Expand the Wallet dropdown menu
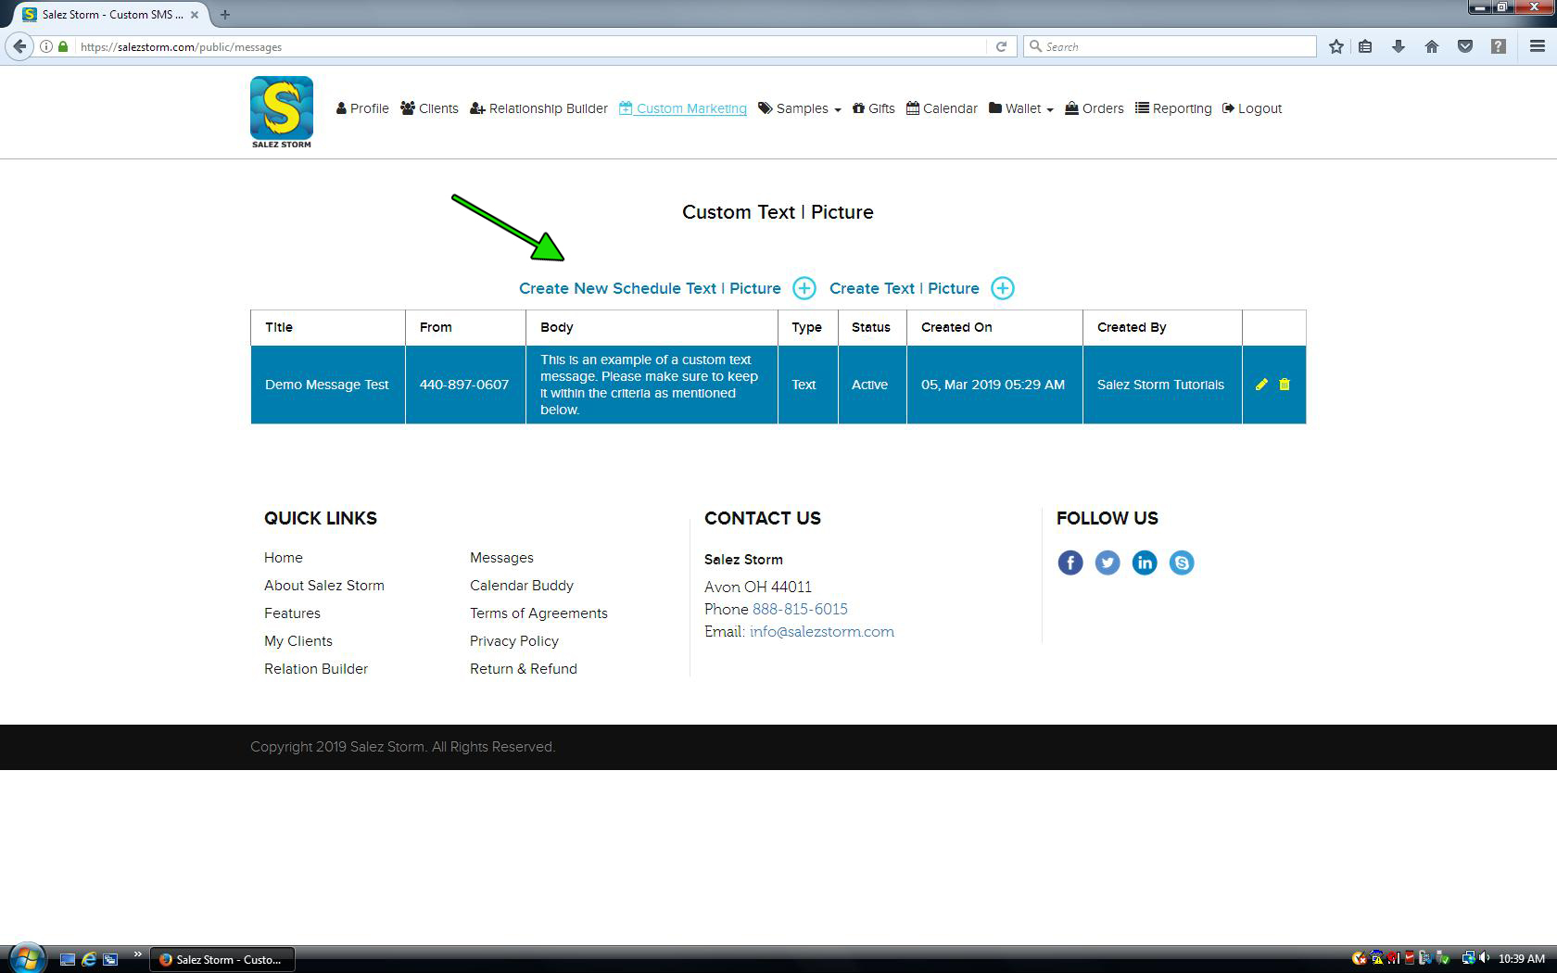Viewport: 1557px width, 973px height. click(1021, 108)
